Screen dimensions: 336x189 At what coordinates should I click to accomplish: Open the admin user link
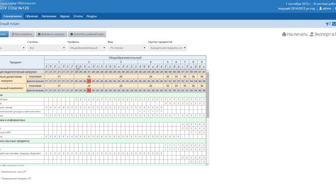click(325, 8)
